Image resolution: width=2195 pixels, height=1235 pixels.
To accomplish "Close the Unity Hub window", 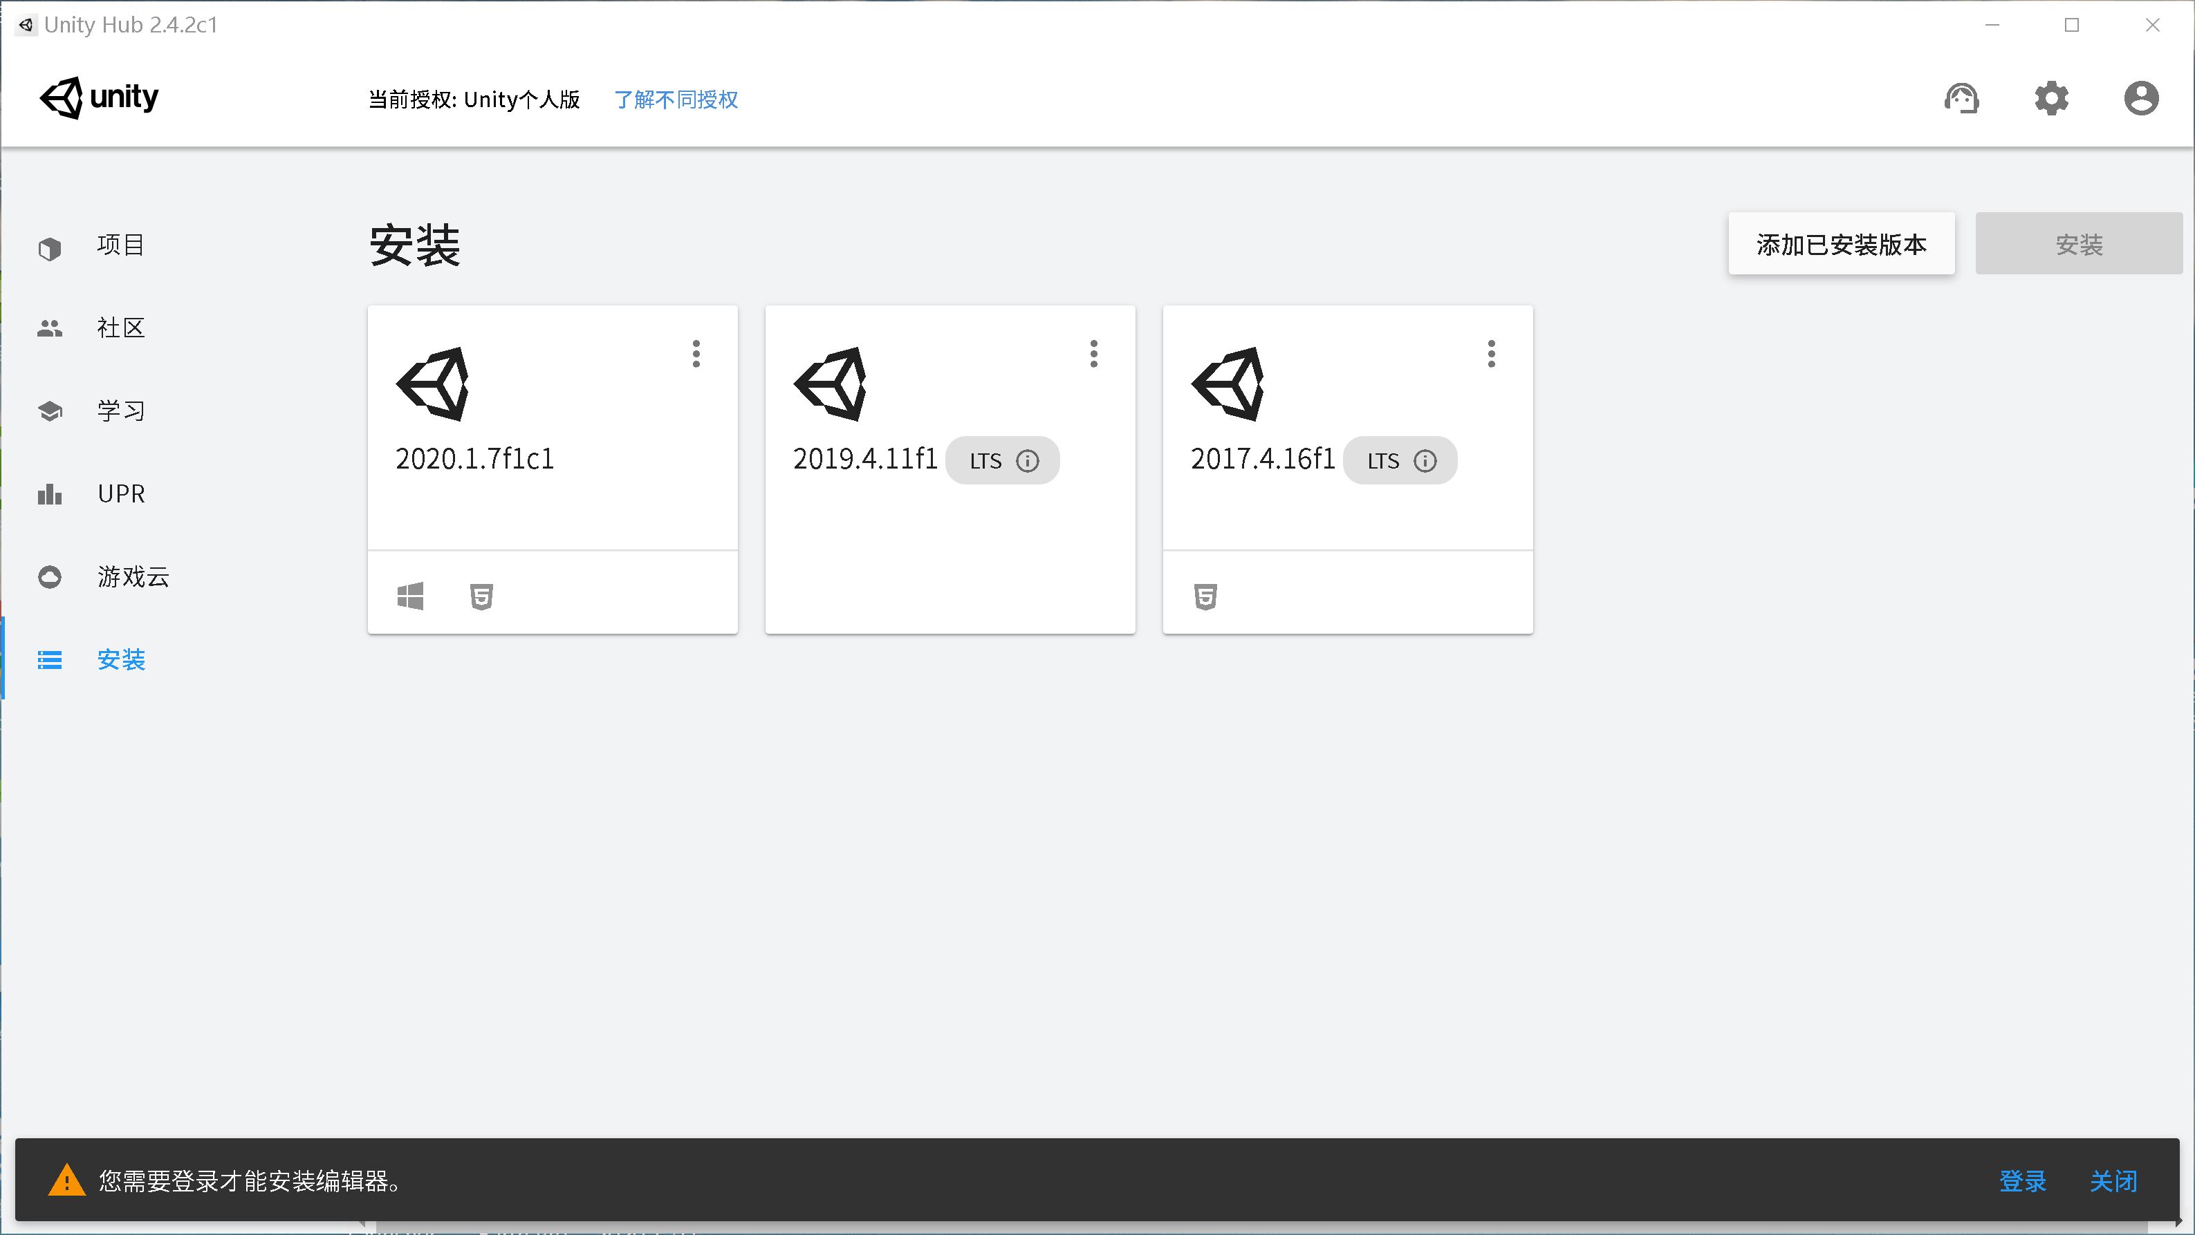I will [2152, 25].
